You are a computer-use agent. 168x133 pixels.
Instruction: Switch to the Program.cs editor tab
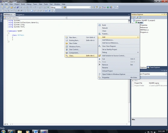tap(20, 14)
